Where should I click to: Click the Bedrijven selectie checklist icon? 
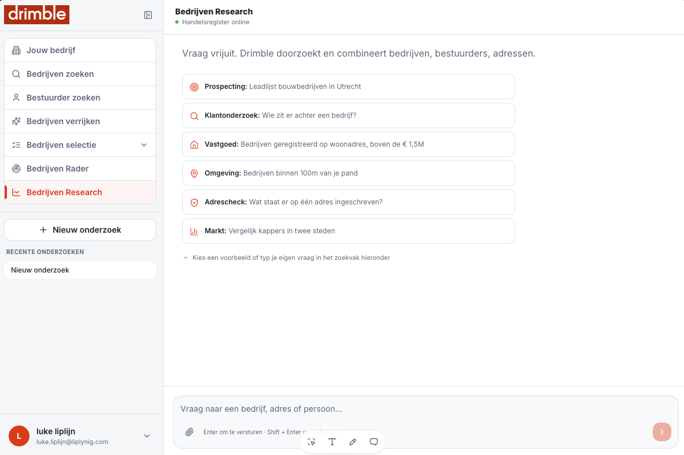coord(16,145)
